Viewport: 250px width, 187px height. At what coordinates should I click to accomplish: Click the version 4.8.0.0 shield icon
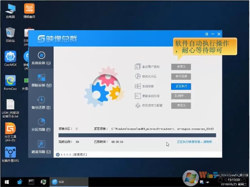[x=57, y=155]
